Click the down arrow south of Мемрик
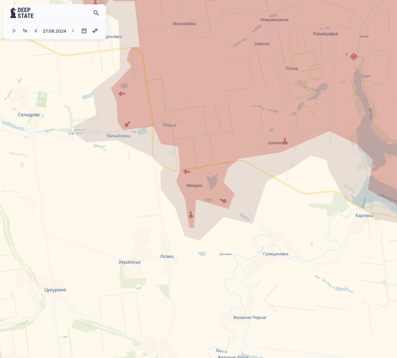Screen dimensions: 397x358 coord(191,215)
